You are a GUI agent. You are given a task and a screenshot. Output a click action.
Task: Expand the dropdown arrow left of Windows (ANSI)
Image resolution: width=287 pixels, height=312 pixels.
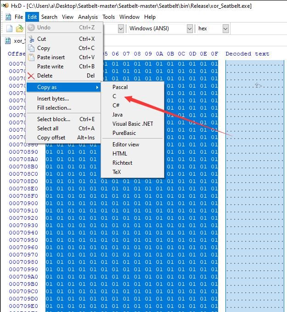pyautogui.click(x=121, y=28)
